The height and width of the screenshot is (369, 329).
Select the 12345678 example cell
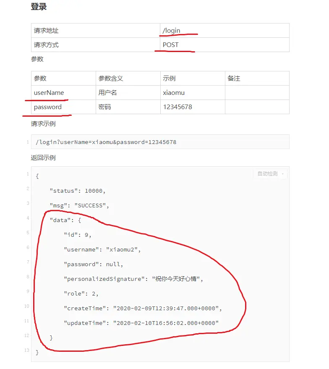click(193, 107)
